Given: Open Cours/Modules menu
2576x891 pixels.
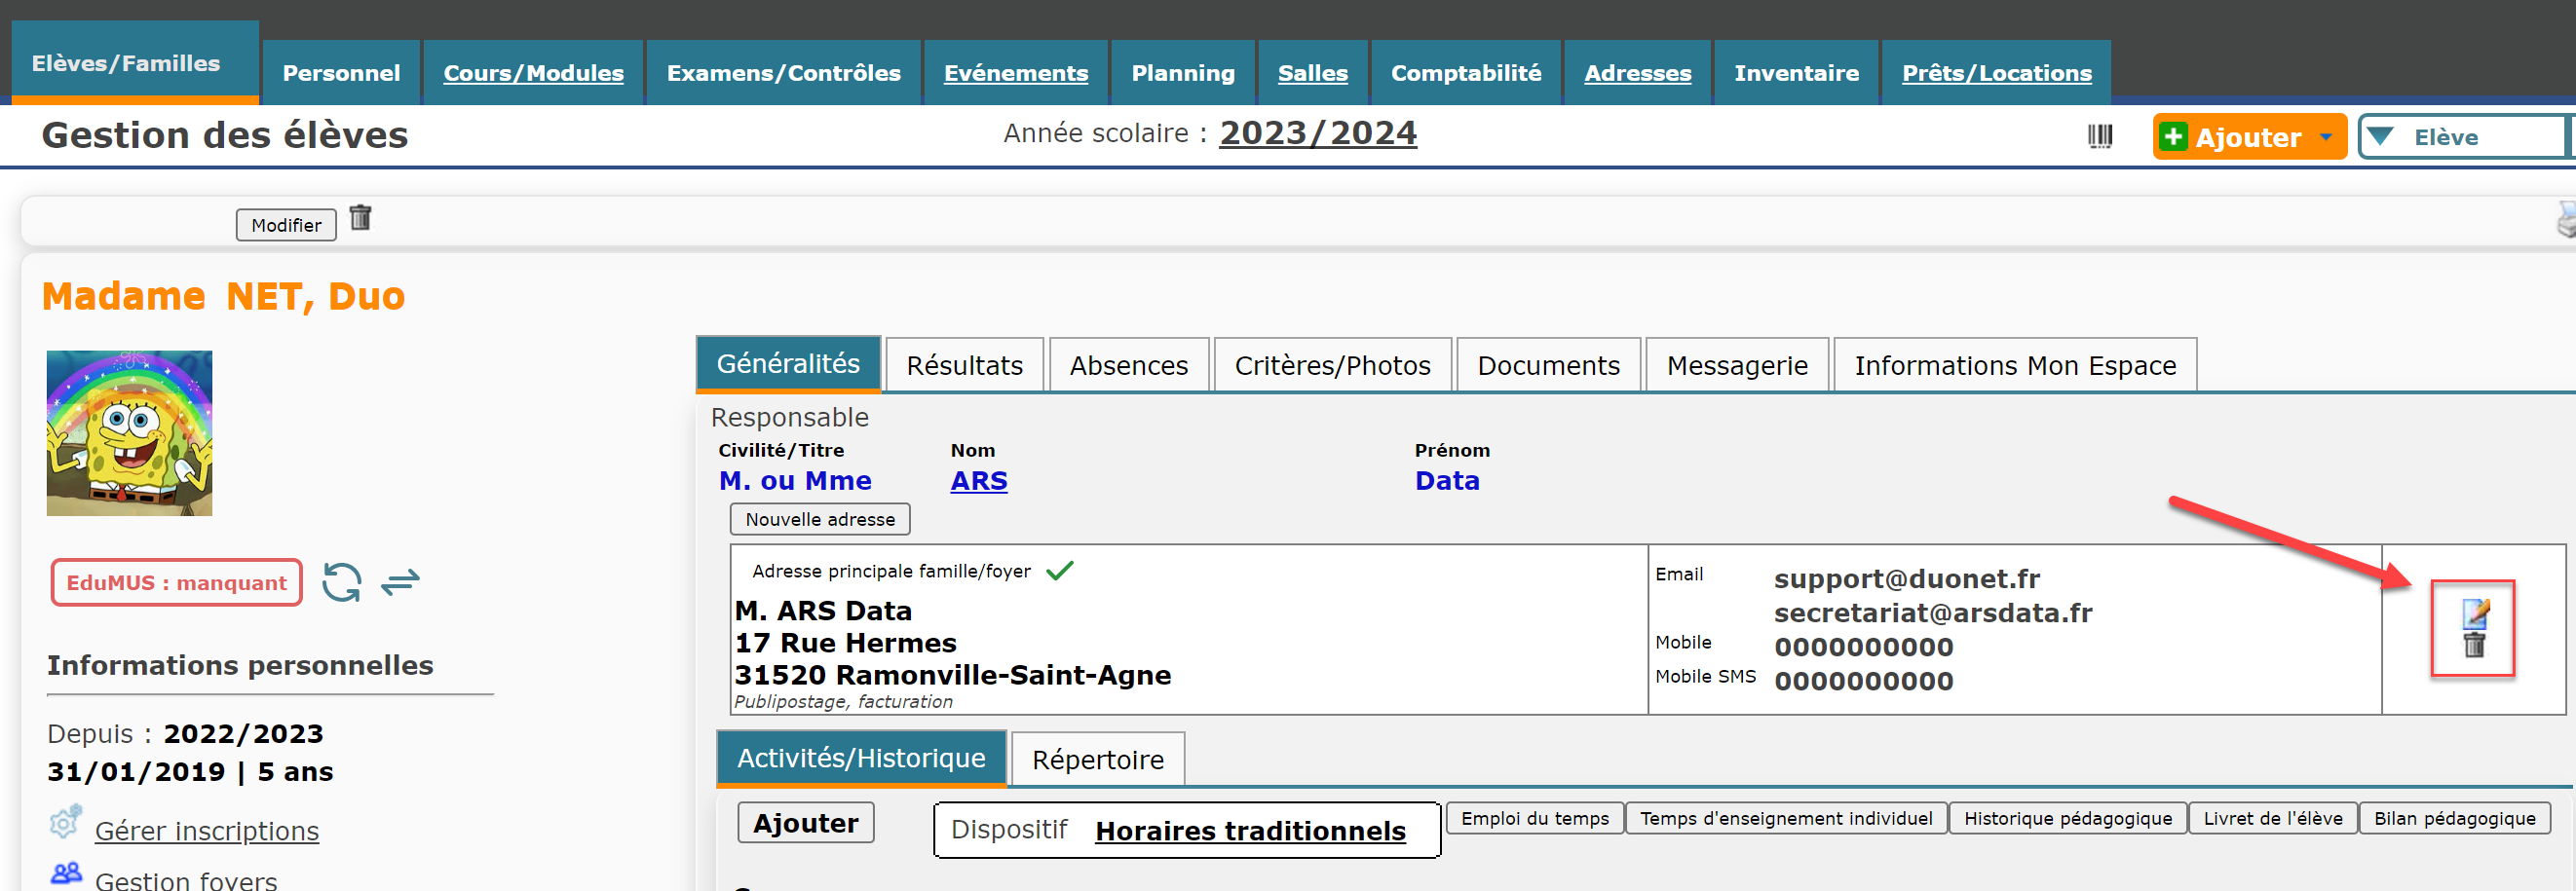Looking at the screenshot, I should (533, 72).
